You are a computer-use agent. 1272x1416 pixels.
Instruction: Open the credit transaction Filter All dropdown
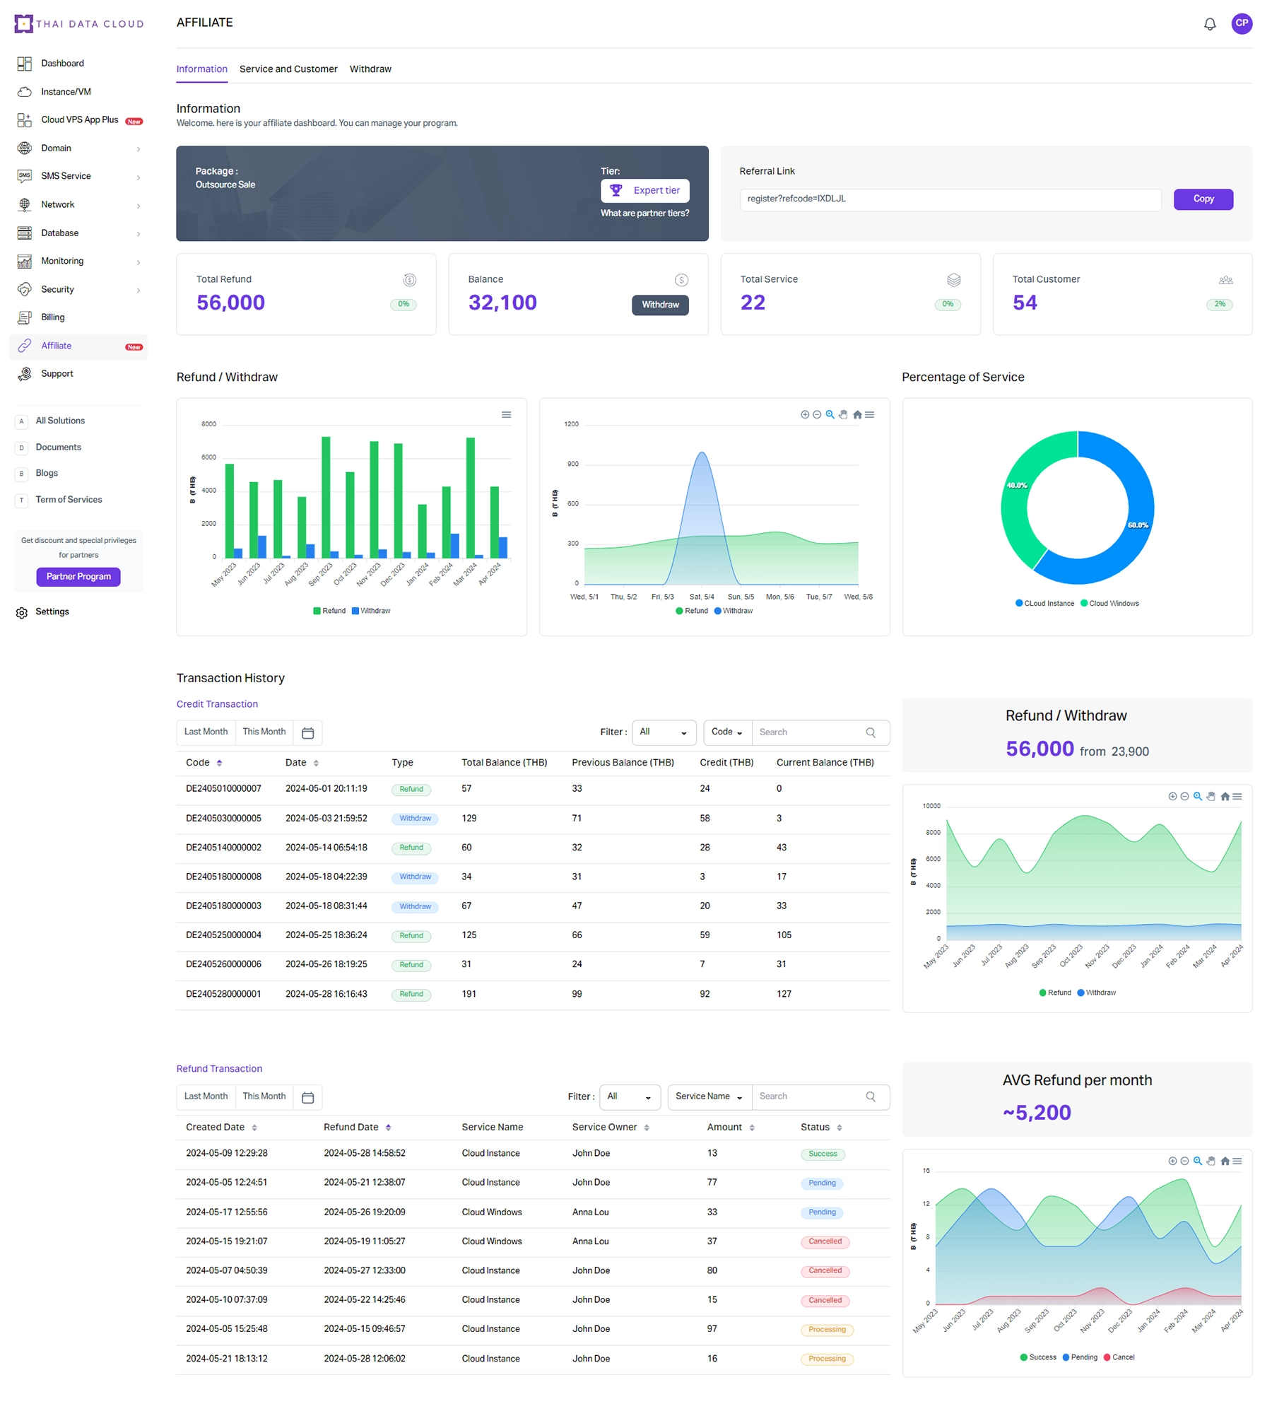click(664, 732)
